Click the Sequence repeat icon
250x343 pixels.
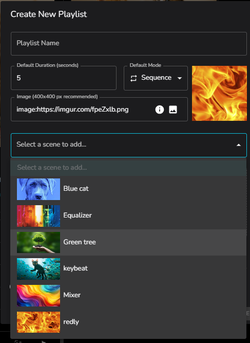pos(133,78)
